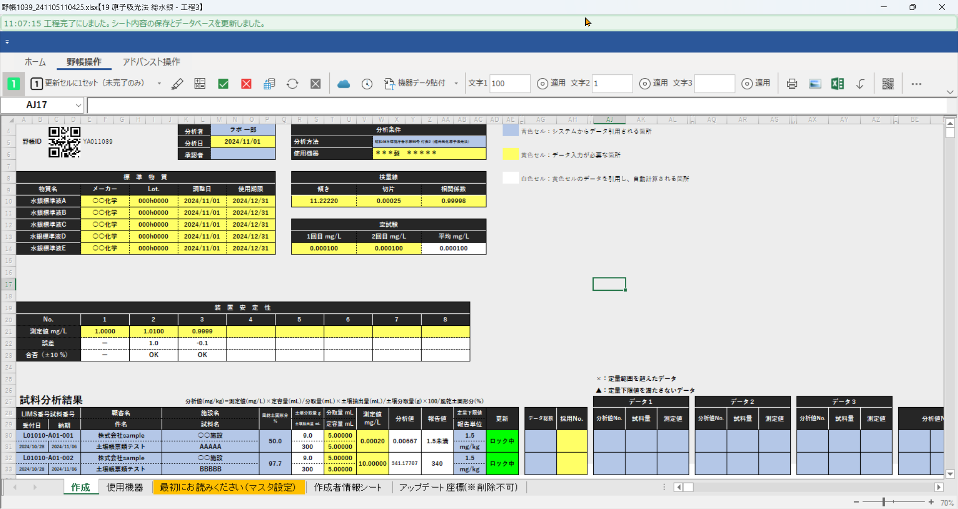Screen dimensions: 958x509
Task: Click the calculator grid icon
Action: pyautogui.click(x=200, y=84)
